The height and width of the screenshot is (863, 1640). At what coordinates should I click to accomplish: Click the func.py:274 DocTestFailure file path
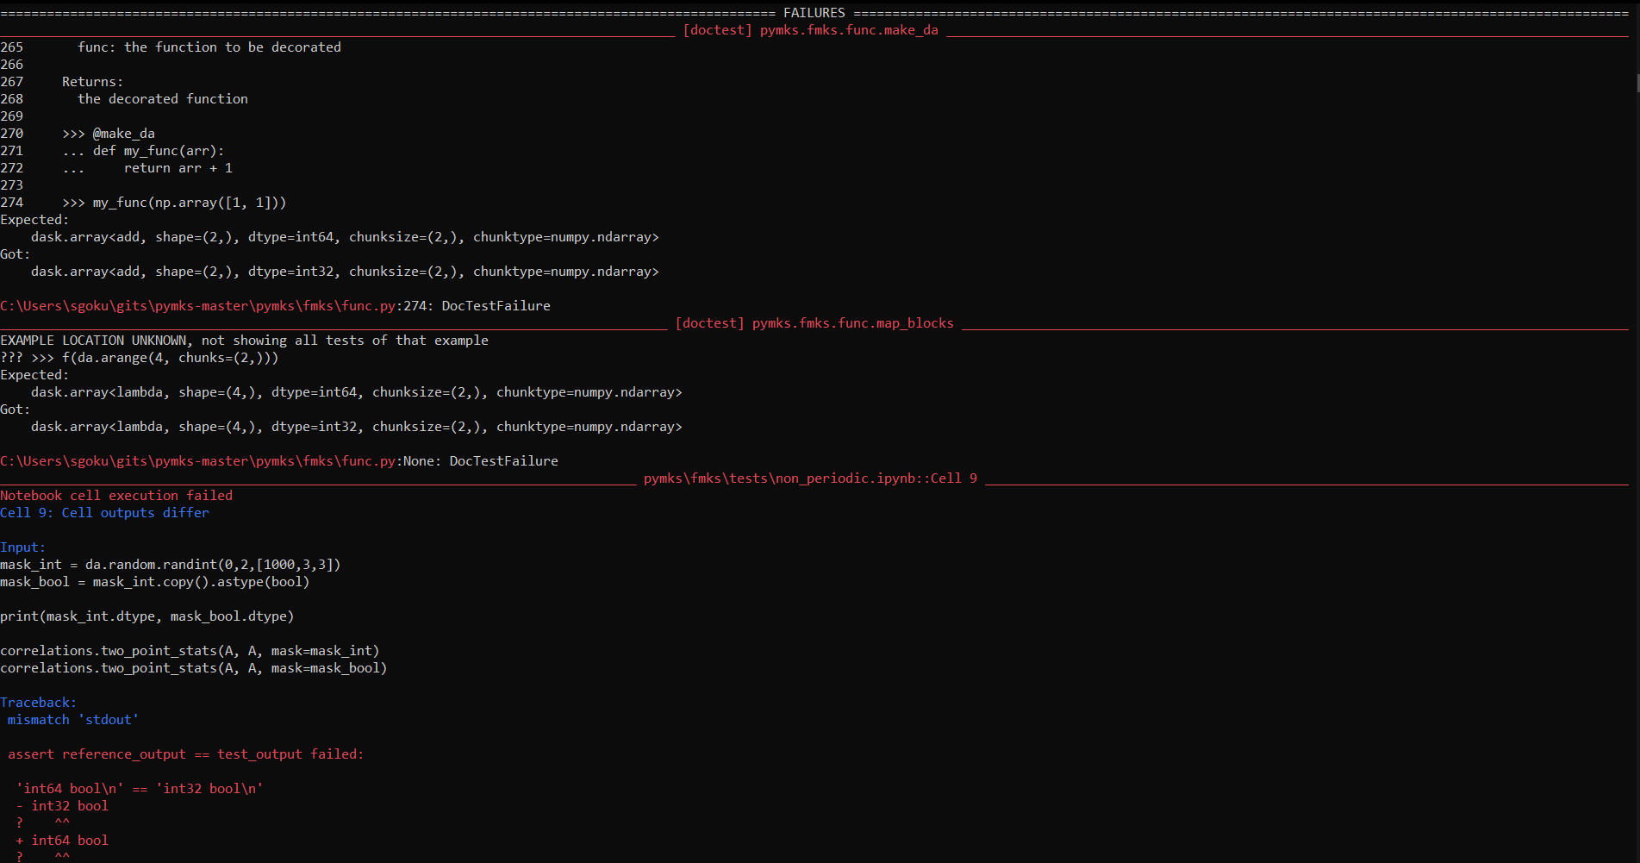[x=275, y=306]
